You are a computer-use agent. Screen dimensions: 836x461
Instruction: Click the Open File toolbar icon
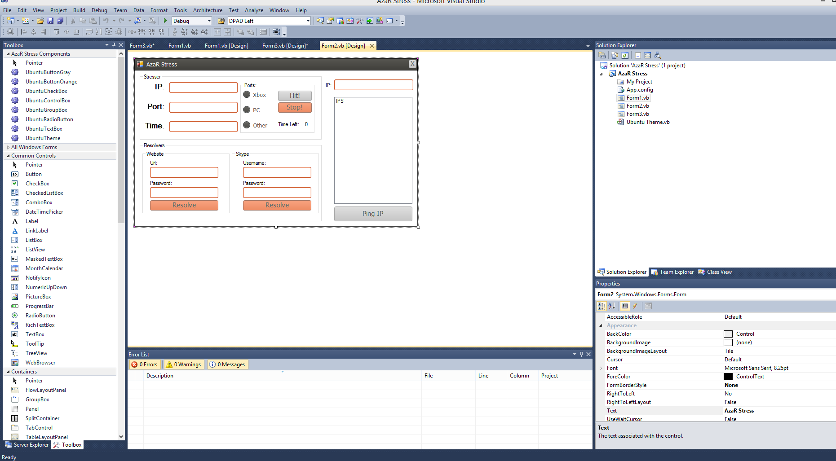pyautogui.click(x=40, y=21)
